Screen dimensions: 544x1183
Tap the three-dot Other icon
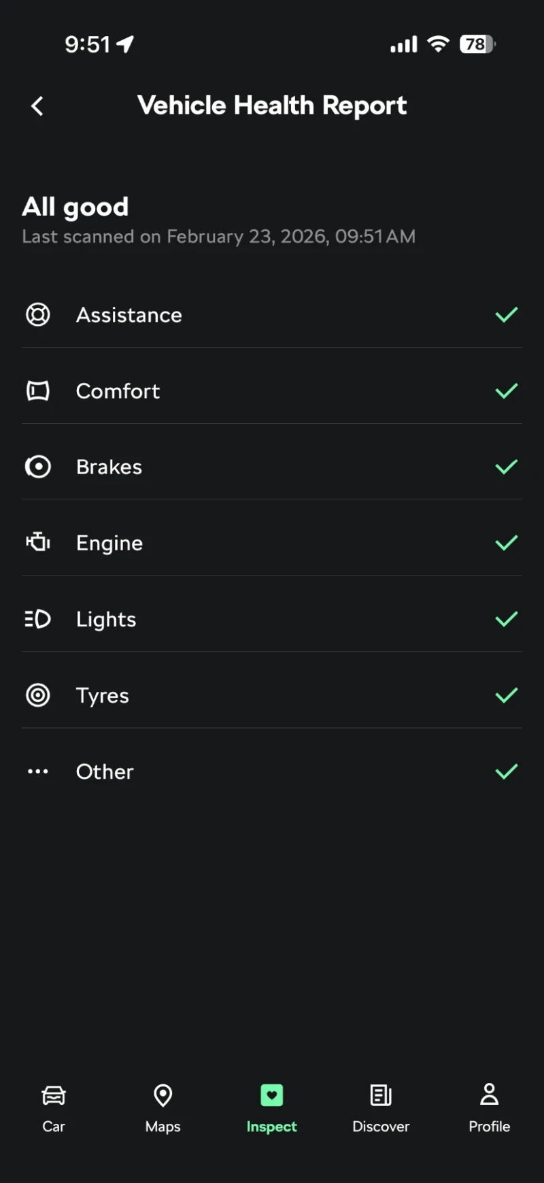[x=38, y=771]
